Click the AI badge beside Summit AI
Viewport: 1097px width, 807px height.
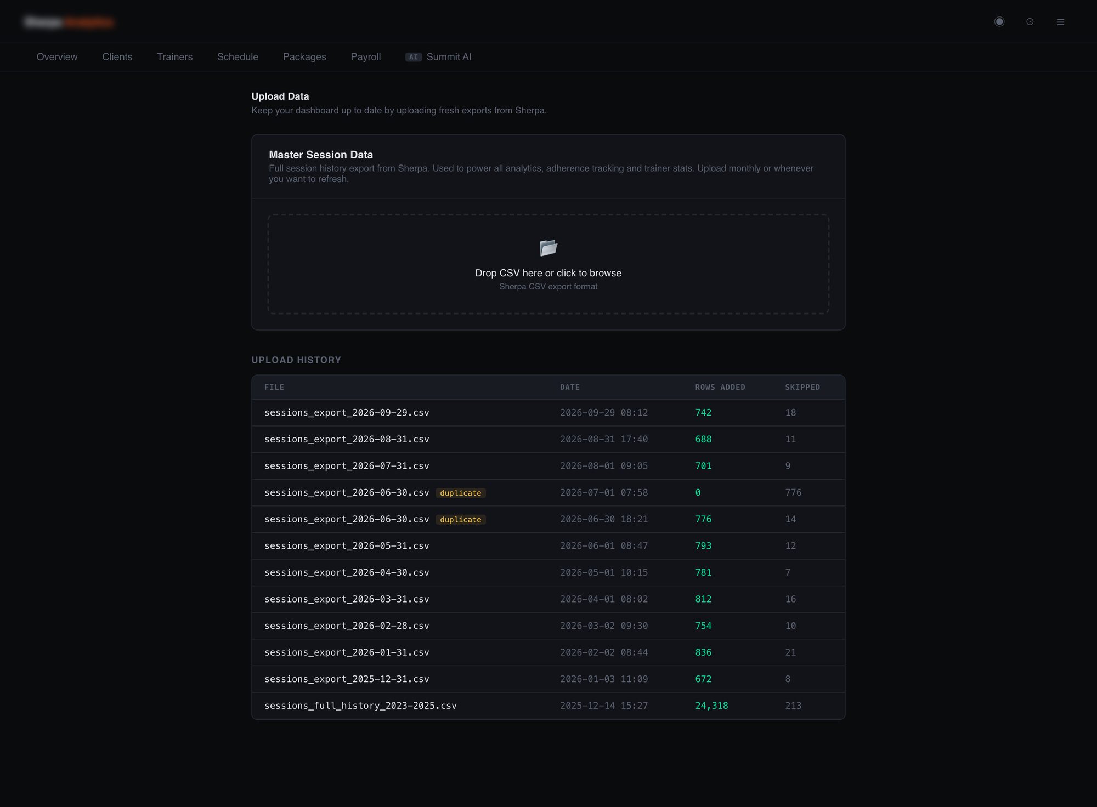[413, 57]
